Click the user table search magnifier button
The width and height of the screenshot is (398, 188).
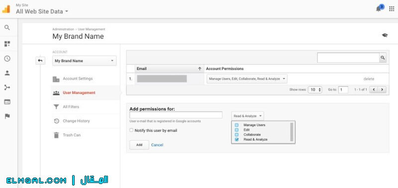383,58
